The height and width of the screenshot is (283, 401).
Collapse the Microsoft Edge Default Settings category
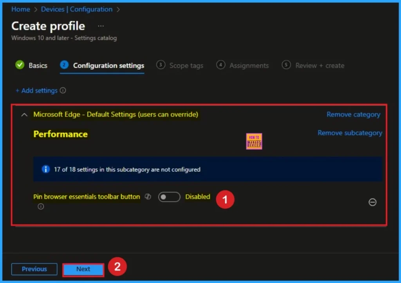point(24,115)
